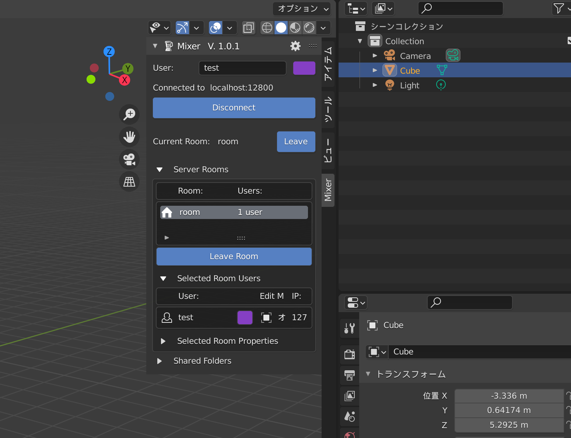Toggle camera view icon in viewport

click(129, 159)
